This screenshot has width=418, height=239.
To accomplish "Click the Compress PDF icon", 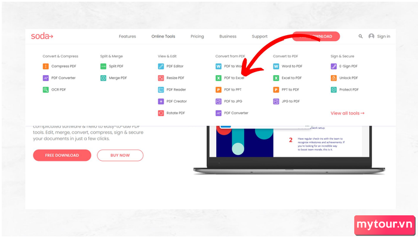I will point(45,66).
